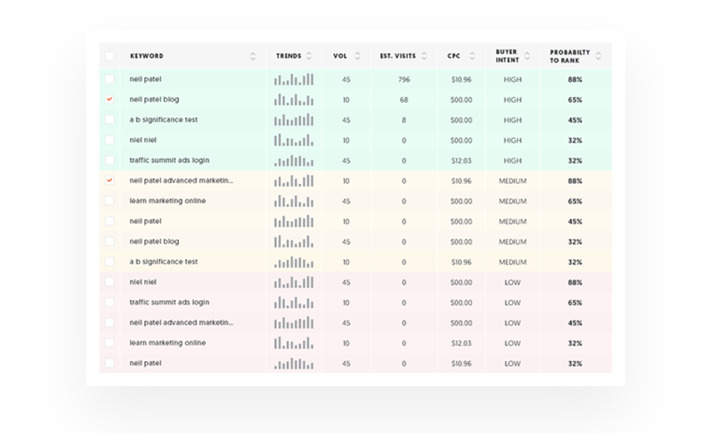Screen dimensions: 723x433
Task: Click the PROBABILITY TO RANK header label
Action: 570,56
